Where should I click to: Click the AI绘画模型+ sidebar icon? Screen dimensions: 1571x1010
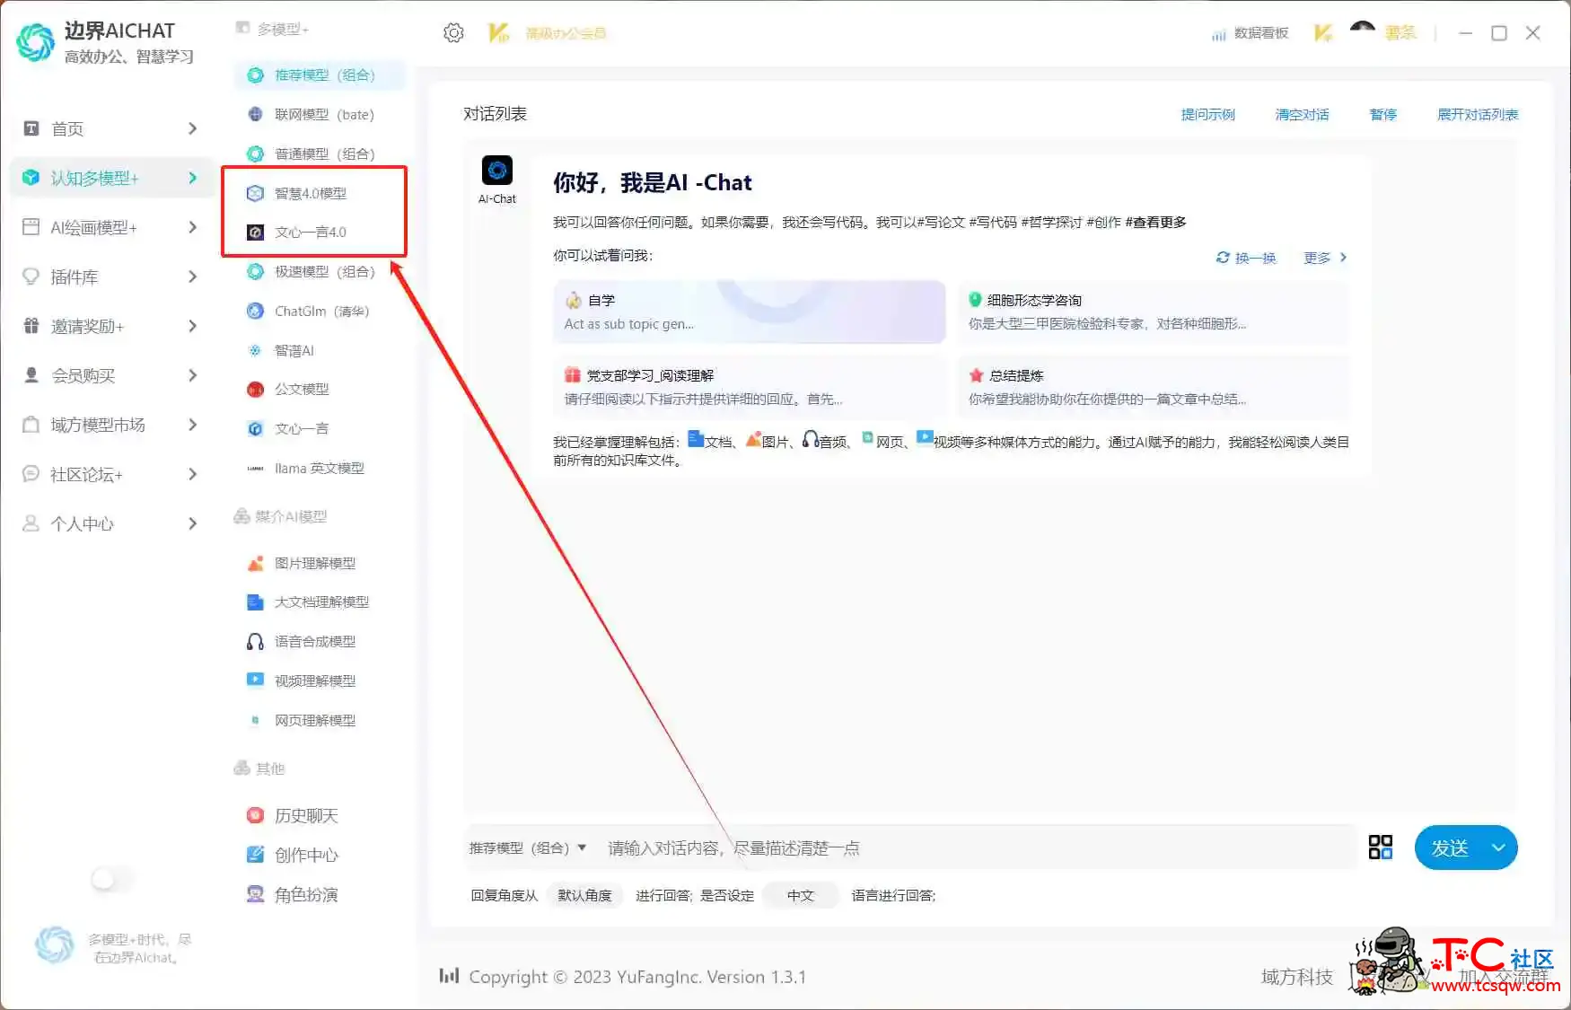(x=31, y=227)
